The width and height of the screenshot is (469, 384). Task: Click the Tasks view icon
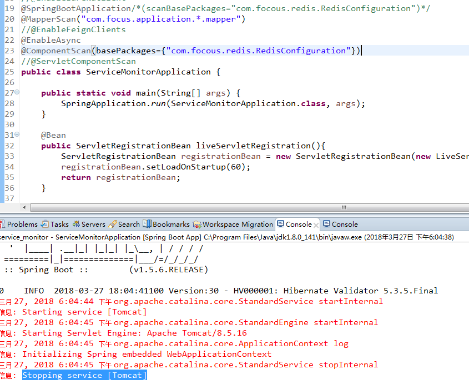pyautogui.click(x=44, y=225)
